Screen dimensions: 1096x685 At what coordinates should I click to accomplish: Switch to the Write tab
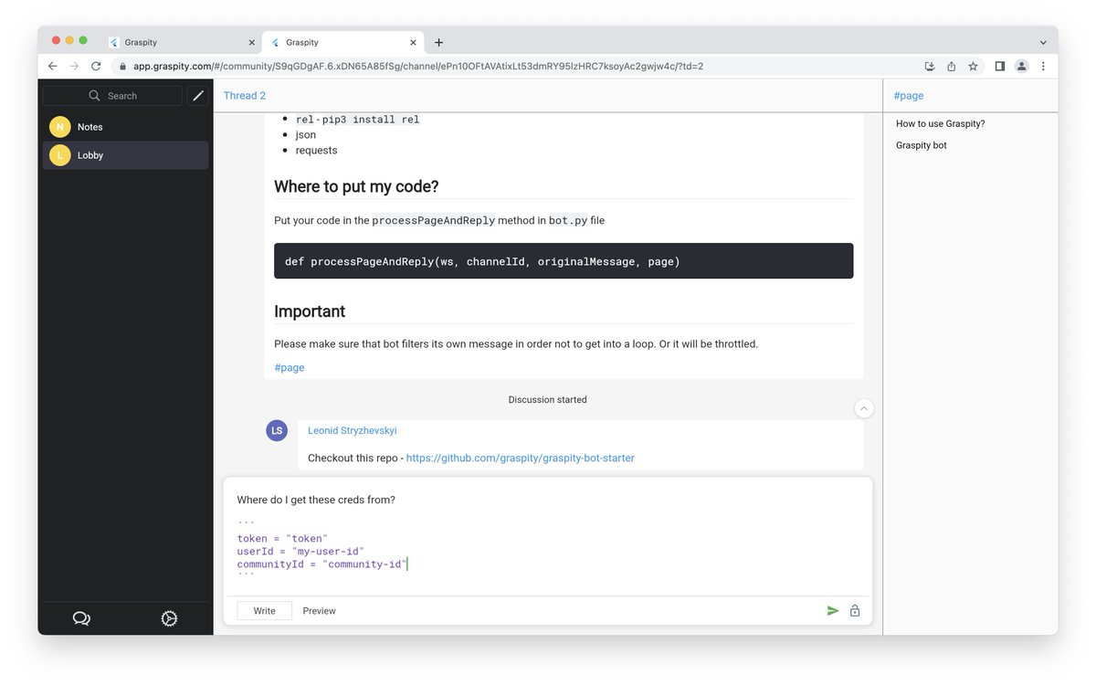[264, 611]
